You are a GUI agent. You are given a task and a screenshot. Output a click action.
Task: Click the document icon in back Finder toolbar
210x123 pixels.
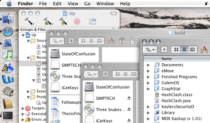[x=132, y=40]
